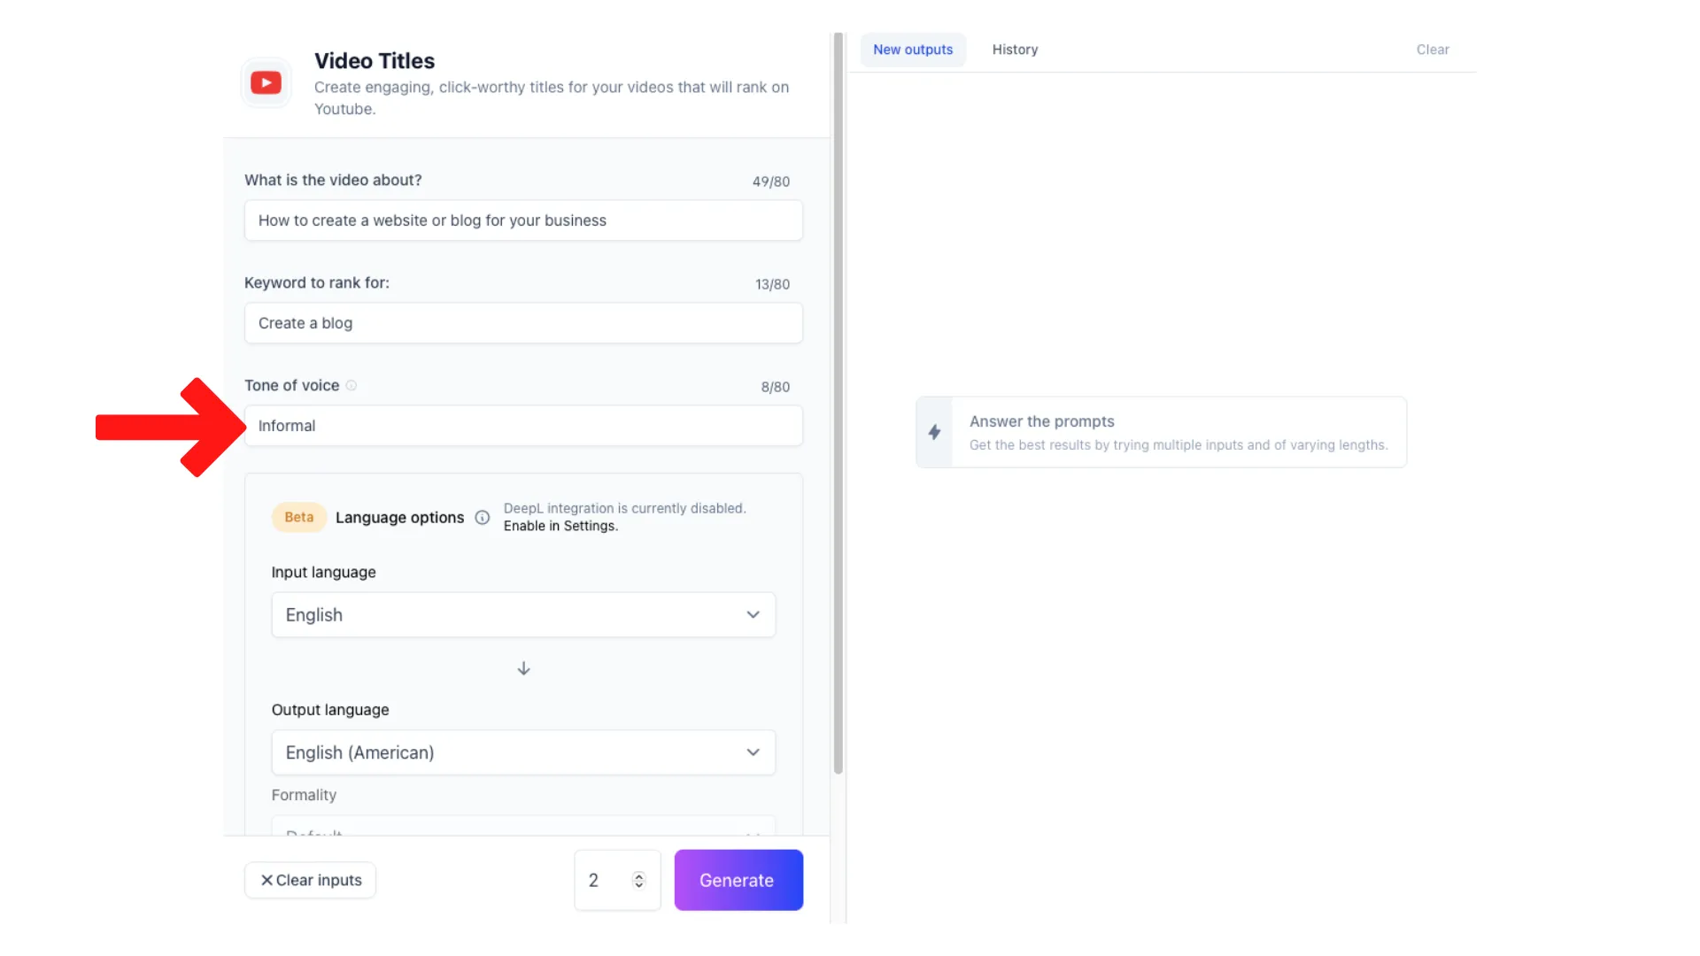Click the 13/80 character counter
This screenshot has width=1700, height=956.
pos(772,284)
